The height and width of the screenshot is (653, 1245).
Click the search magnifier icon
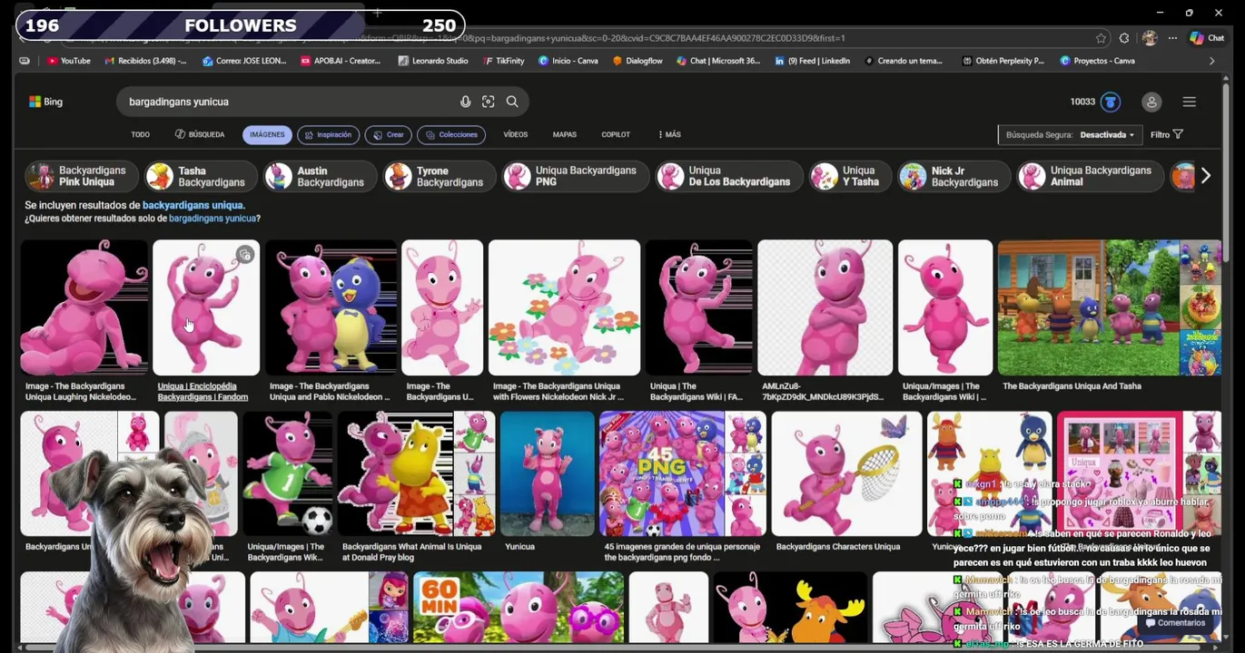tap(512, 102)
